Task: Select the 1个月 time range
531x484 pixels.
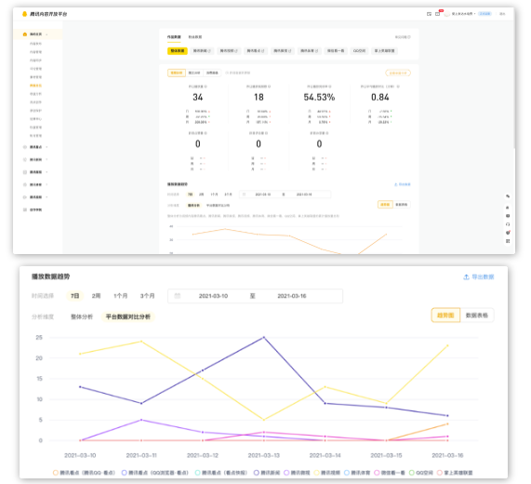Action: (x=120, y=296)
